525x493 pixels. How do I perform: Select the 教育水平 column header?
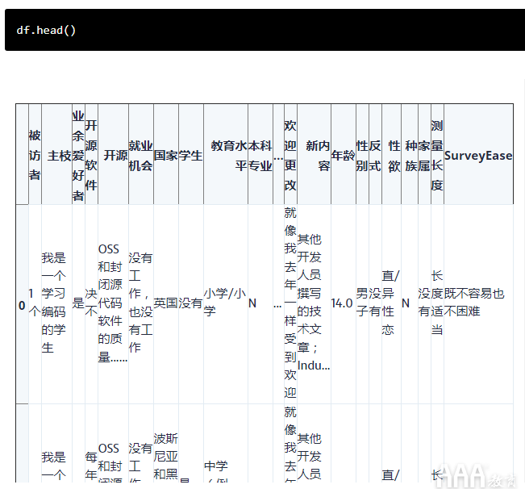(x=226, y=155)
